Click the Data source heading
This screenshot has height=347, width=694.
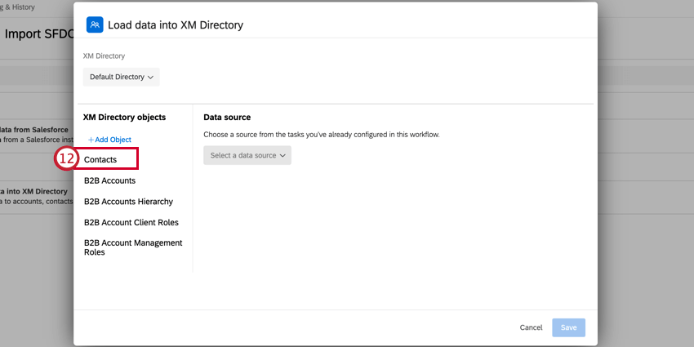[x=227, y=118]
